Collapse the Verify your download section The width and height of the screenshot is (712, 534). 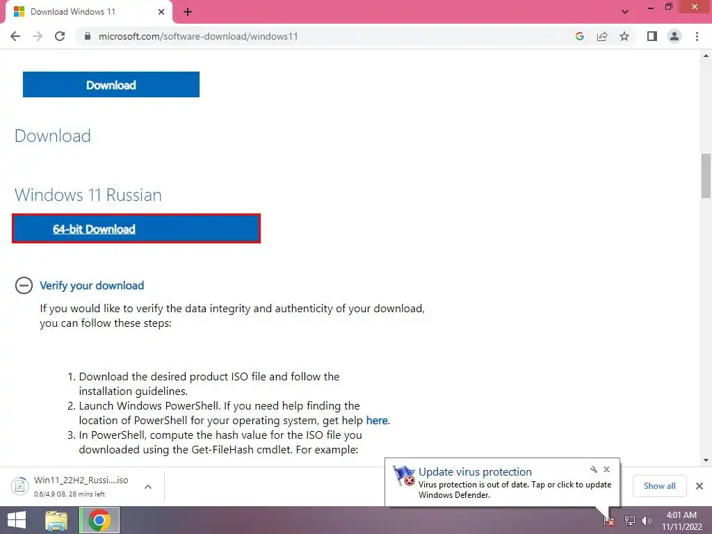24,286
